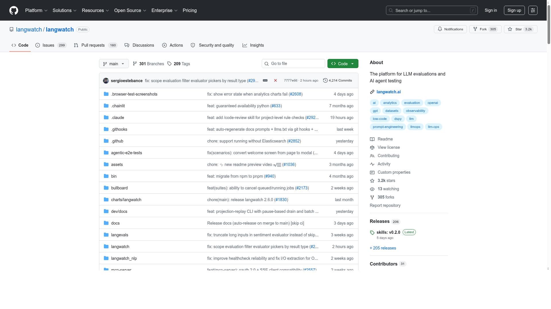Expand the Platform navigation menu
The height and width of the screenshot is (309, 551).
click(36, 10)
